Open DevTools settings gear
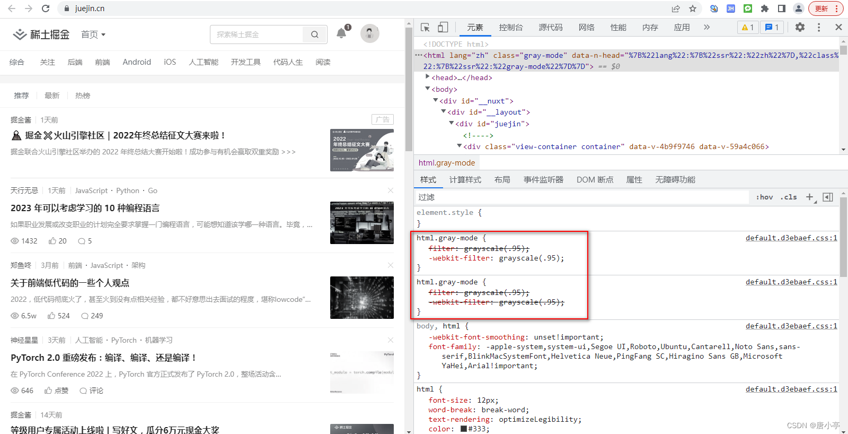 [x=800, y=27]
